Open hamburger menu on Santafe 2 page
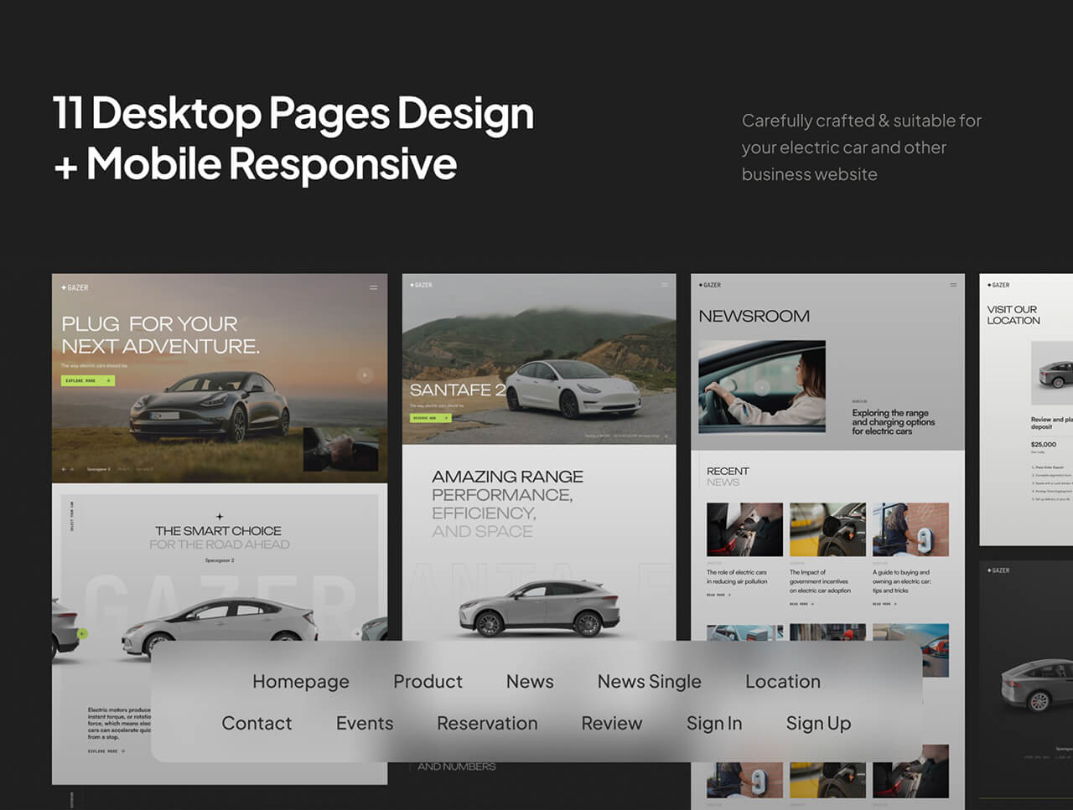Image resolution: width=1073 pixels, height=810 pixels. tap(665, 285)
